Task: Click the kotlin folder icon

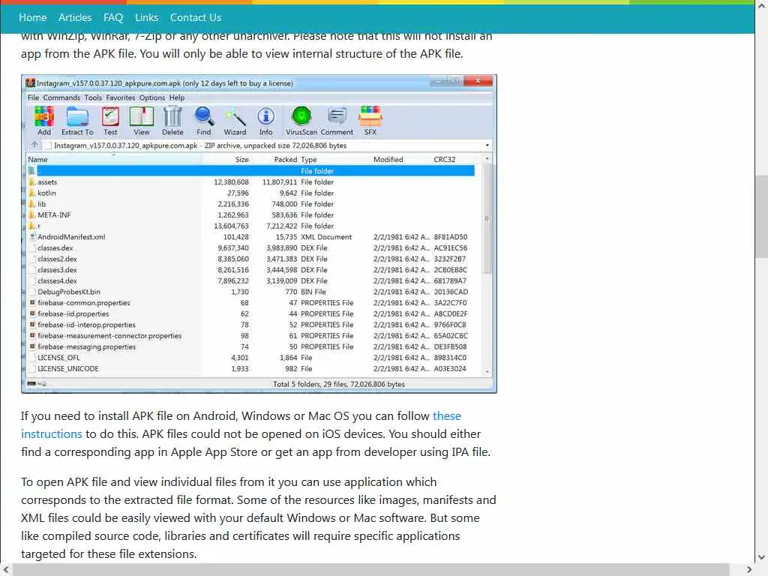Action: pos(32,193)
